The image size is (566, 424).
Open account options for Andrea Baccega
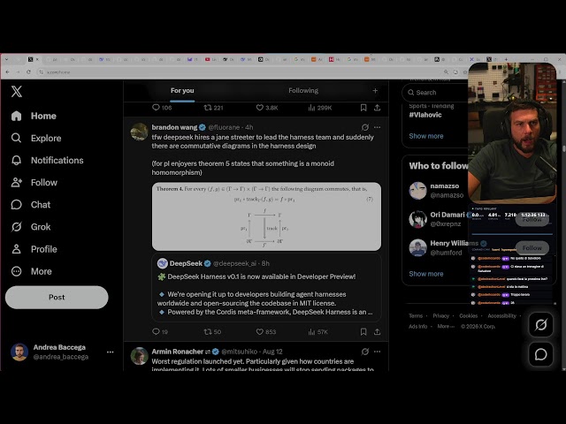110,352
